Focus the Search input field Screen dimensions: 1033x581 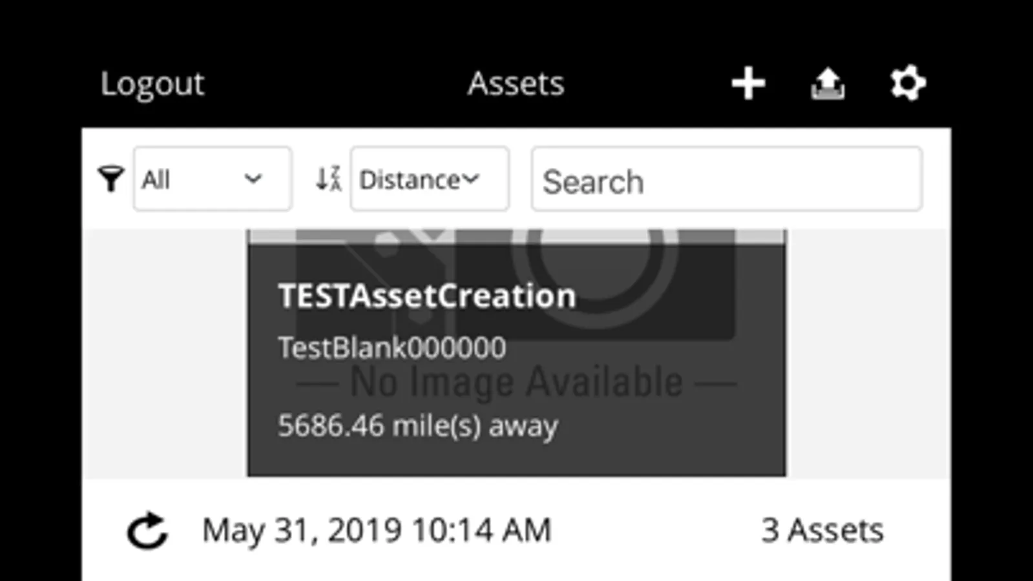click(x=726, y=179)
